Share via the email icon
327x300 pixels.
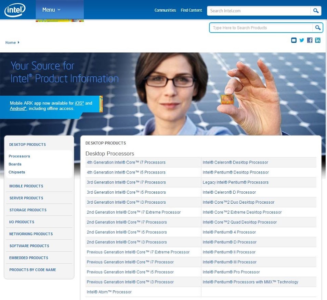coord(293,40)
